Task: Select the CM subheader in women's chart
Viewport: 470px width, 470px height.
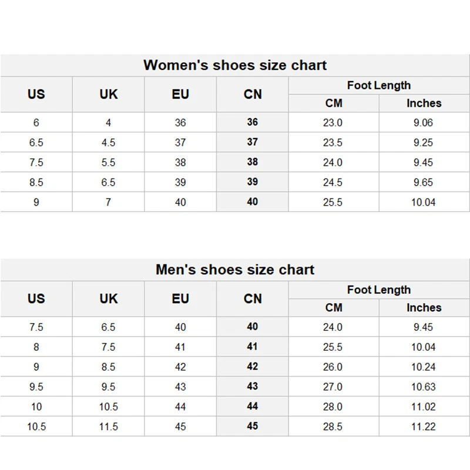Action: (x=334, y=103)
